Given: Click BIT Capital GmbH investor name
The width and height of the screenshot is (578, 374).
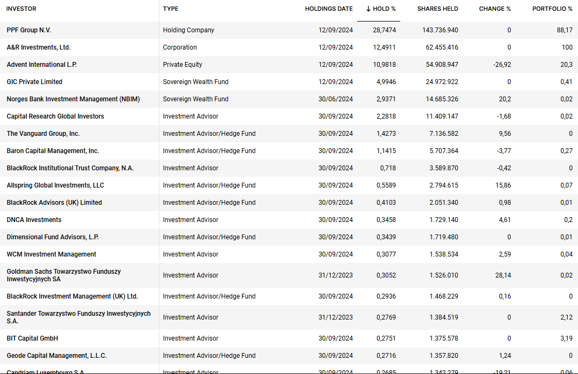Looking at the screenshot, I should click(32, 338).
